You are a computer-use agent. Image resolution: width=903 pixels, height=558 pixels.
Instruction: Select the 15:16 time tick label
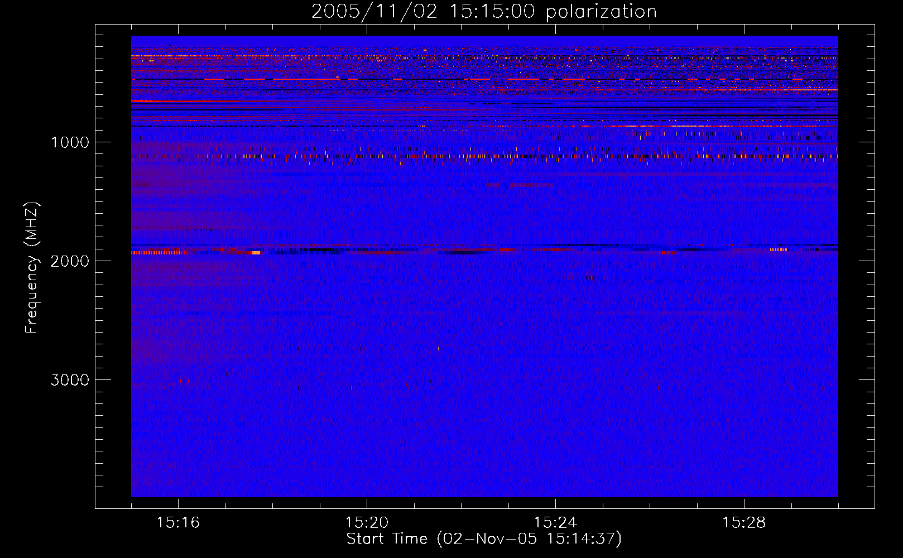(178, 523)
